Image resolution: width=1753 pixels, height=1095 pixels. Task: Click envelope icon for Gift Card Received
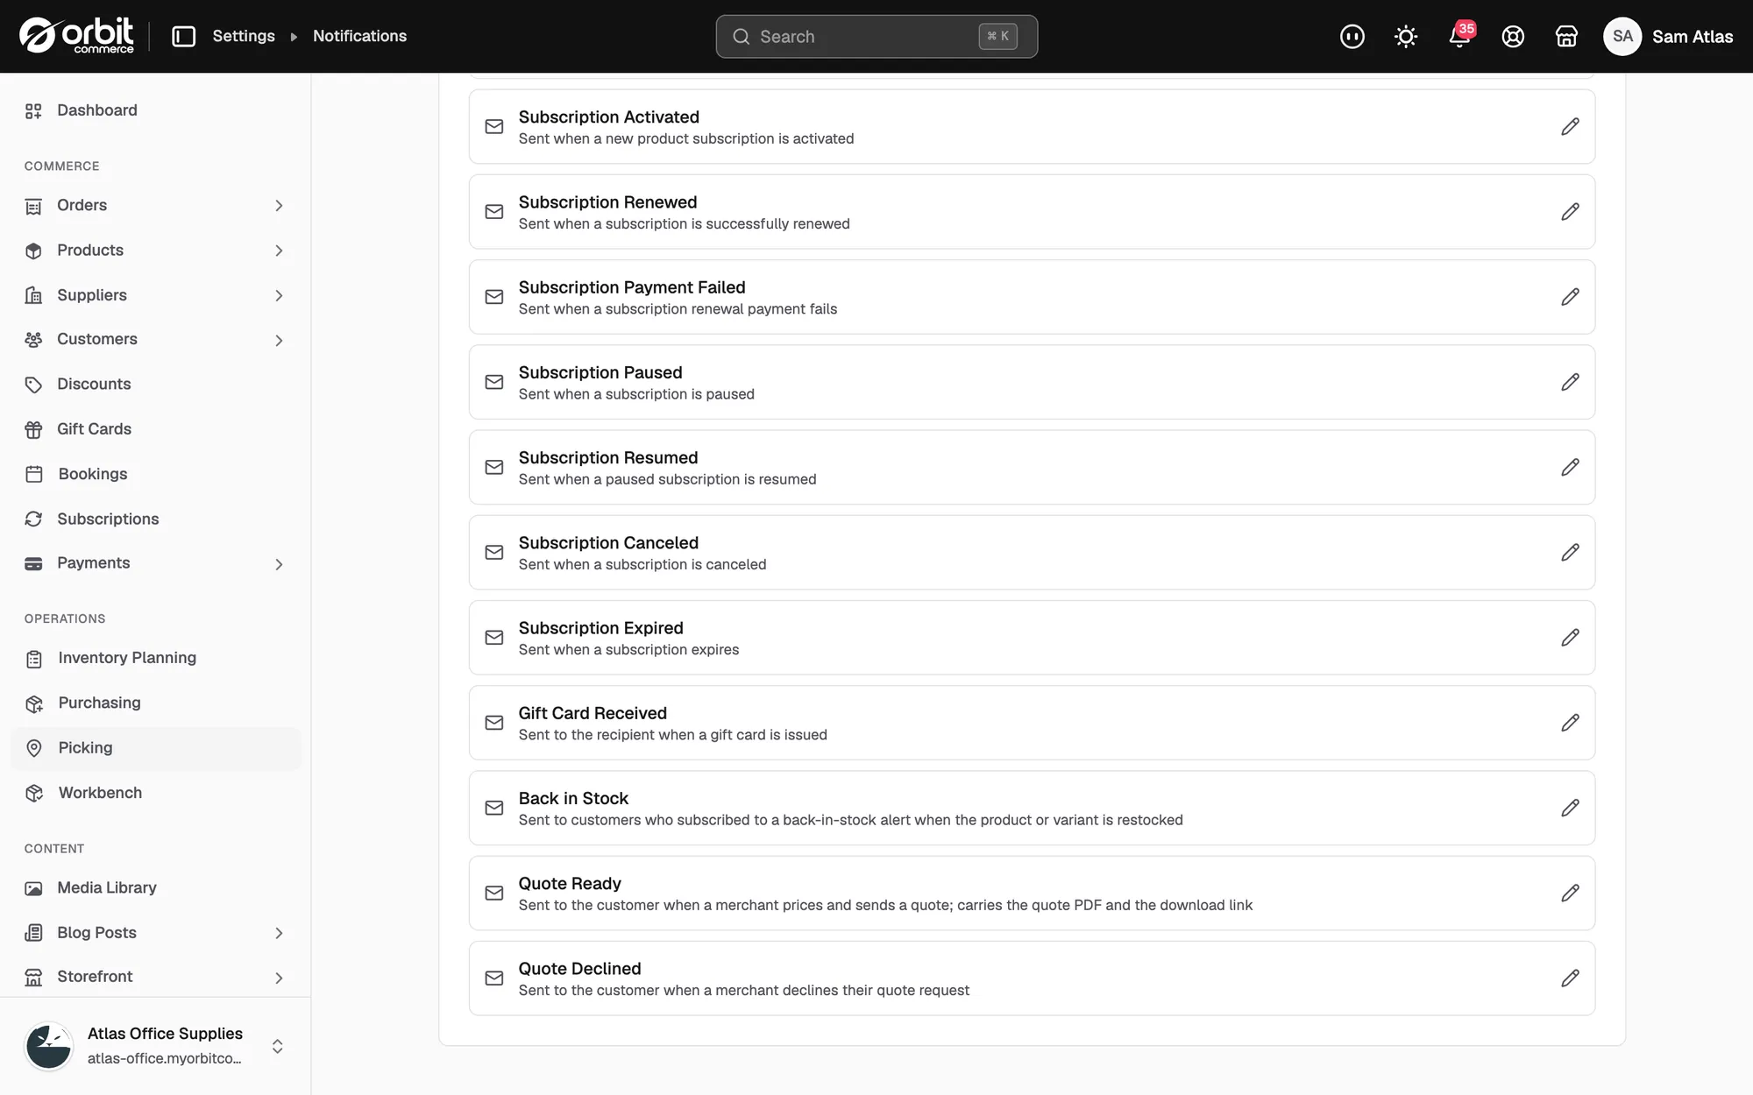[494, 723]
